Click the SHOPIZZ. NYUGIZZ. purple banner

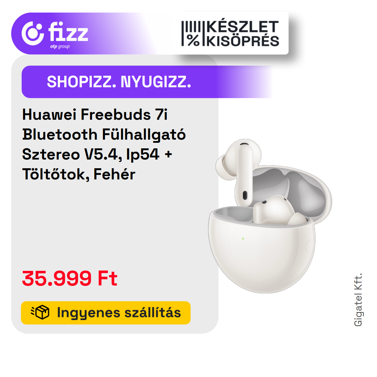[147, 82]
